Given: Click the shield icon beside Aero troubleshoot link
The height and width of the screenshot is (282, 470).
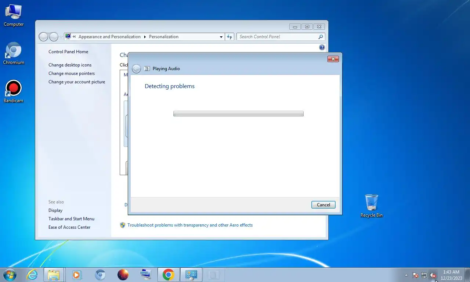Looking at the screenshot, I should click(x=123, y=225).
